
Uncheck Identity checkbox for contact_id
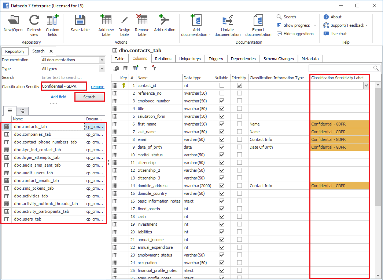point(239,86)
